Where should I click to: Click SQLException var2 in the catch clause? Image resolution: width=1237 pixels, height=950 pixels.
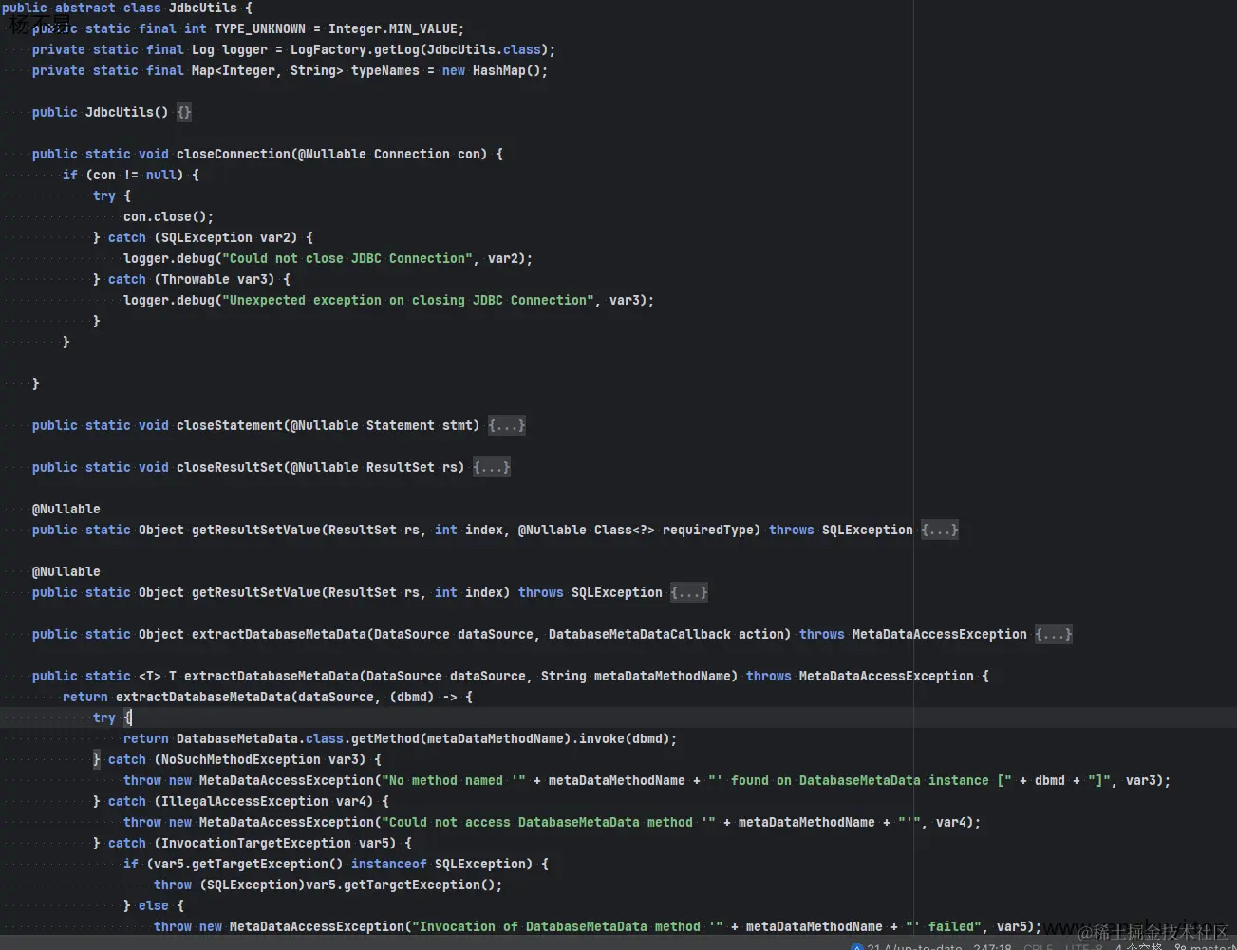[230, 237]
